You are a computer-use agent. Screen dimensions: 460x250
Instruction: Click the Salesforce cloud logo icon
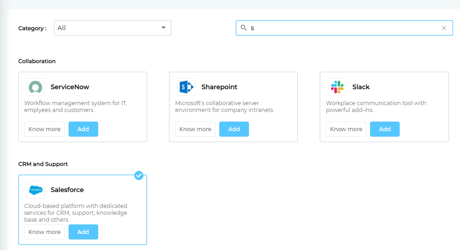[x=36, y=190]
